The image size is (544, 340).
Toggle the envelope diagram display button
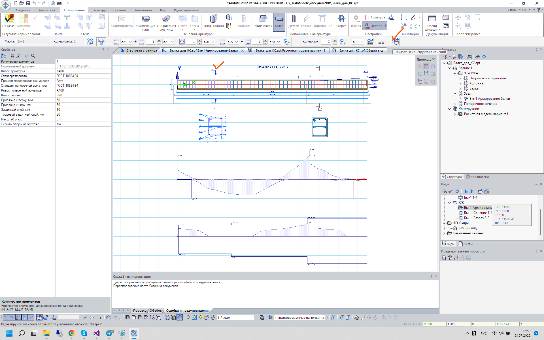pos(101,42)
